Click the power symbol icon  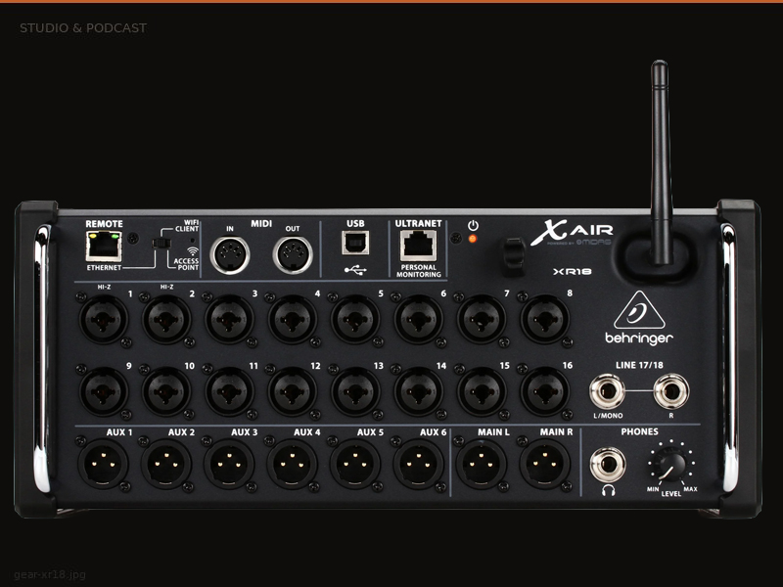pos(473,226)
